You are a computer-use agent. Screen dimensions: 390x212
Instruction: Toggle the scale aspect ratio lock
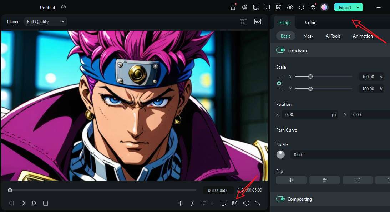click(279, 83)
